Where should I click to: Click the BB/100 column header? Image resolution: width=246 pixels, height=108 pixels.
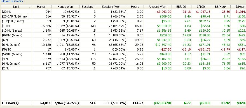click(182, 7)
